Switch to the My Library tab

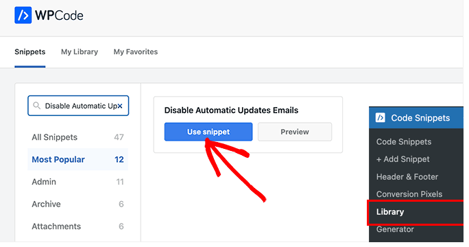point(80,51)
